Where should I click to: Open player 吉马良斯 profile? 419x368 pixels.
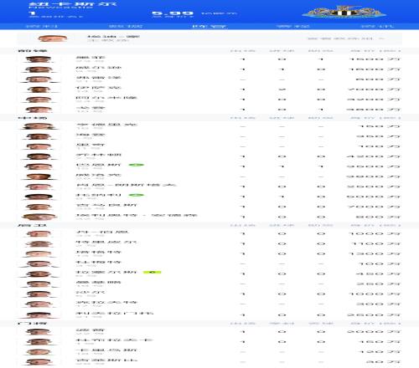coord(106,205)
